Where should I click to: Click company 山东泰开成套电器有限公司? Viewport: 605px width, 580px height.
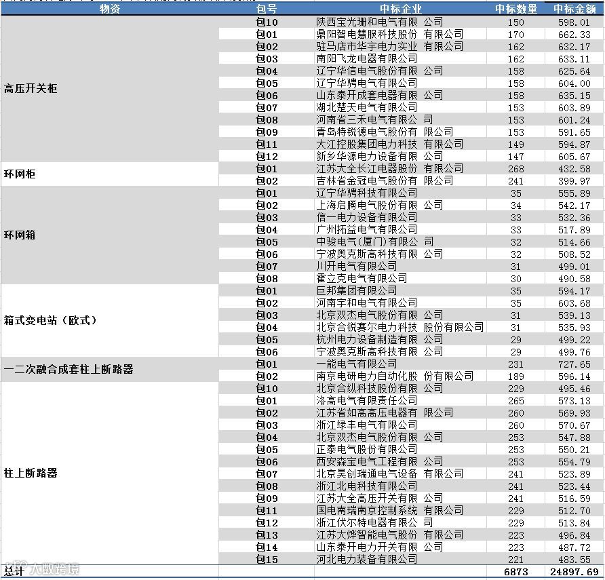coord(380,96)
